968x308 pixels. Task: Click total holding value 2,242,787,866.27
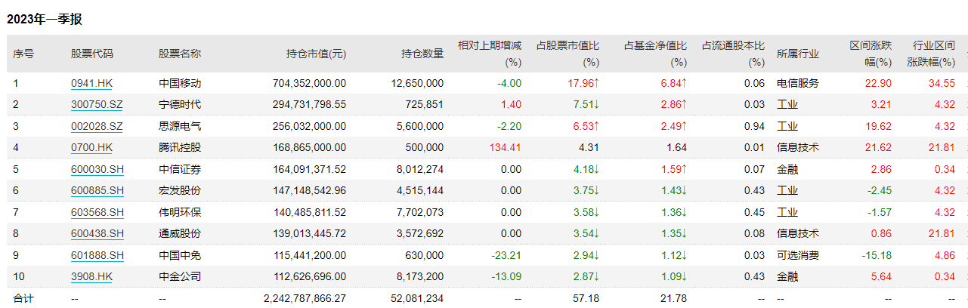point(305,299)
